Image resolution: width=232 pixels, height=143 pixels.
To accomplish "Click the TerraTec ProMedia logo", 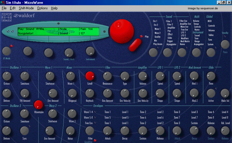I will tap(6, 17).
